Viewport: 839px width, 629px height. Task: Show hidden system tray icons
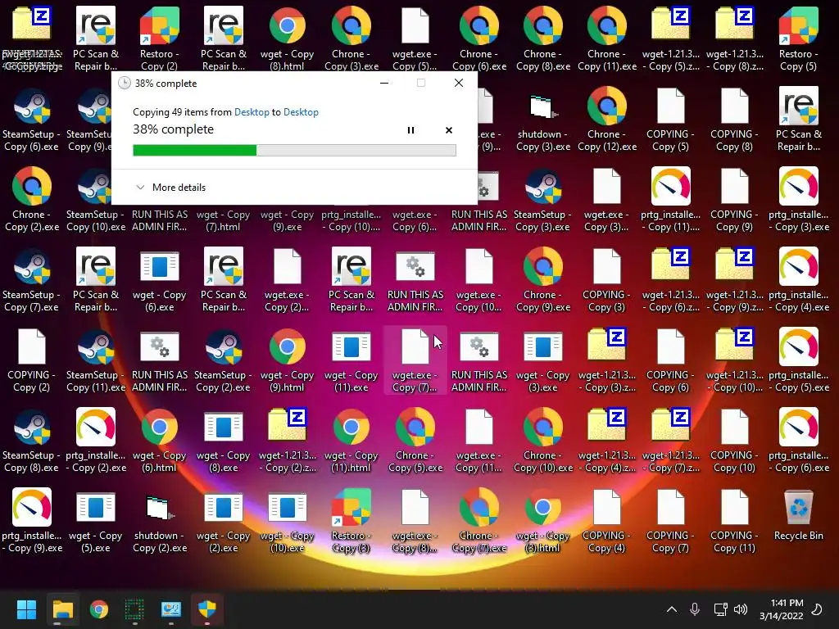click(672, 609)
